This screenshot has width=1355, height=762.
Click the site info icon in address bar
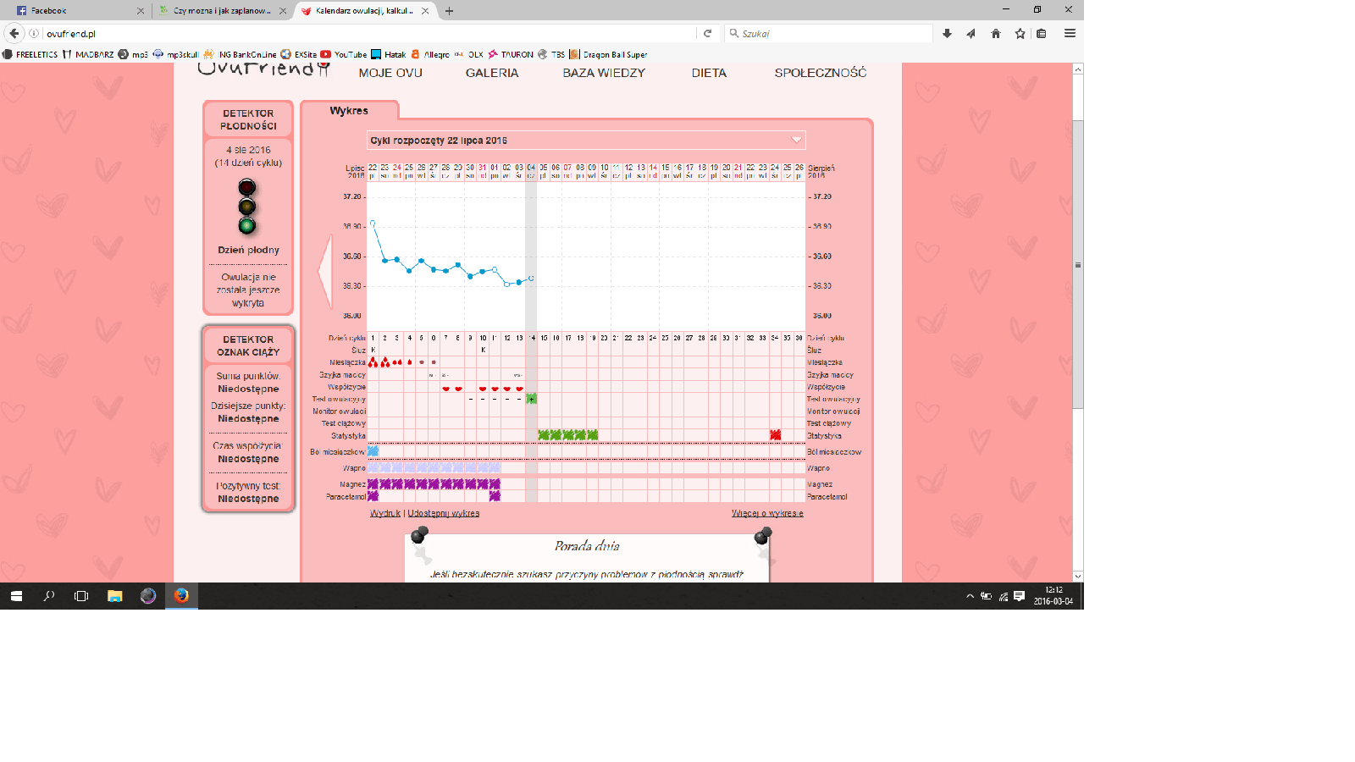[x=34, y=34]
